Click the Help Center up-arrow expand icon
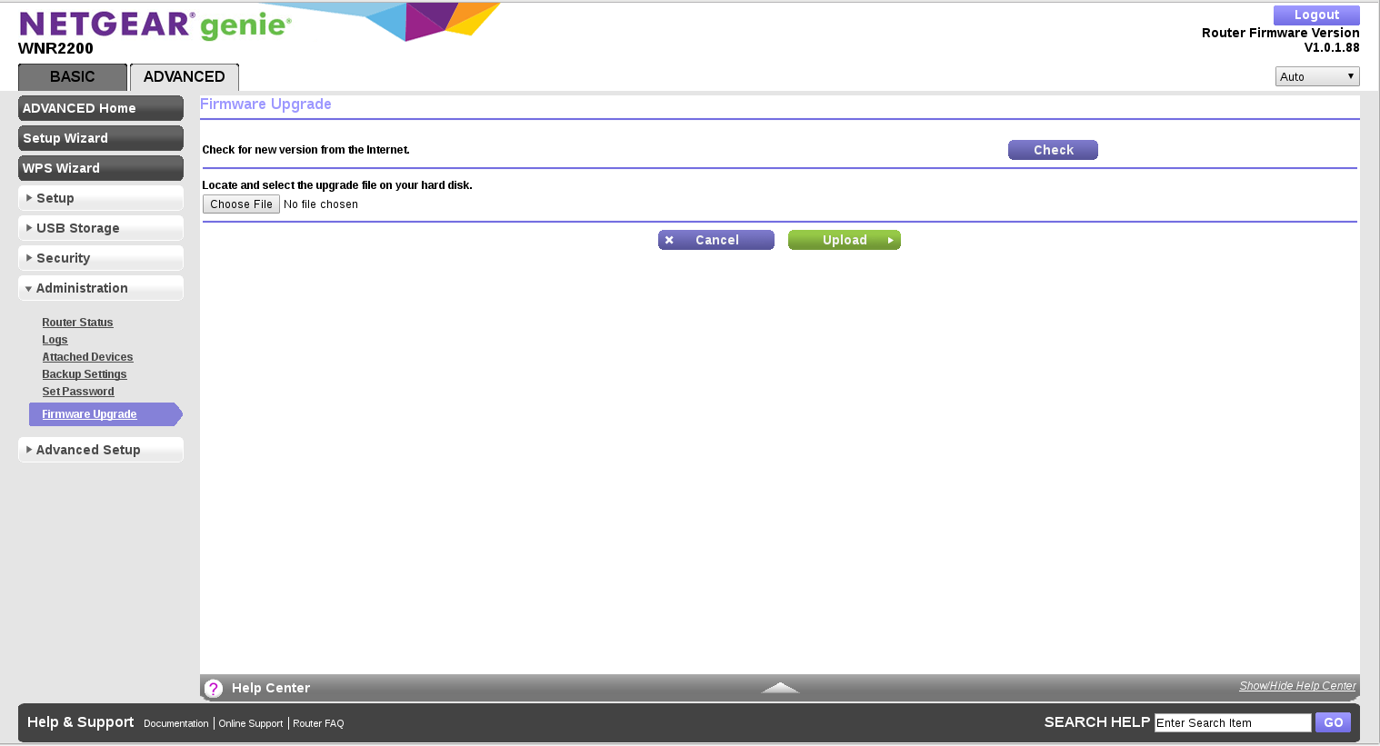The image size is (1380, 746). (780, 688)
